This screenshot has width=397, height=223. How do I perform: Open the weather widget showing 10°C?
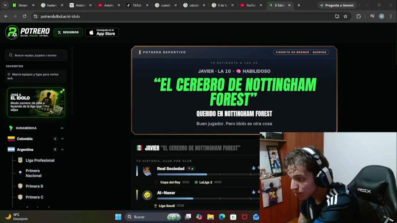coord(17,217)
